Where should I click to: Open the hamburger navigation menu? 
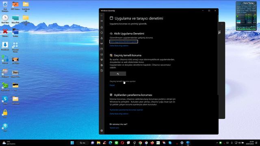[102, 21]
